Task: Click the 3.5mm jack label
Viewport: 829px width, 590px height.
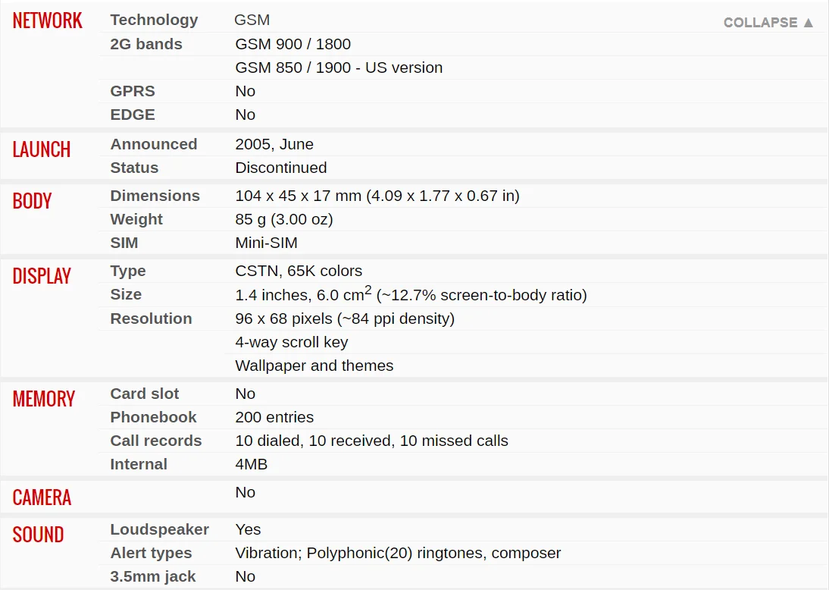Action: (x=153, y=576)
